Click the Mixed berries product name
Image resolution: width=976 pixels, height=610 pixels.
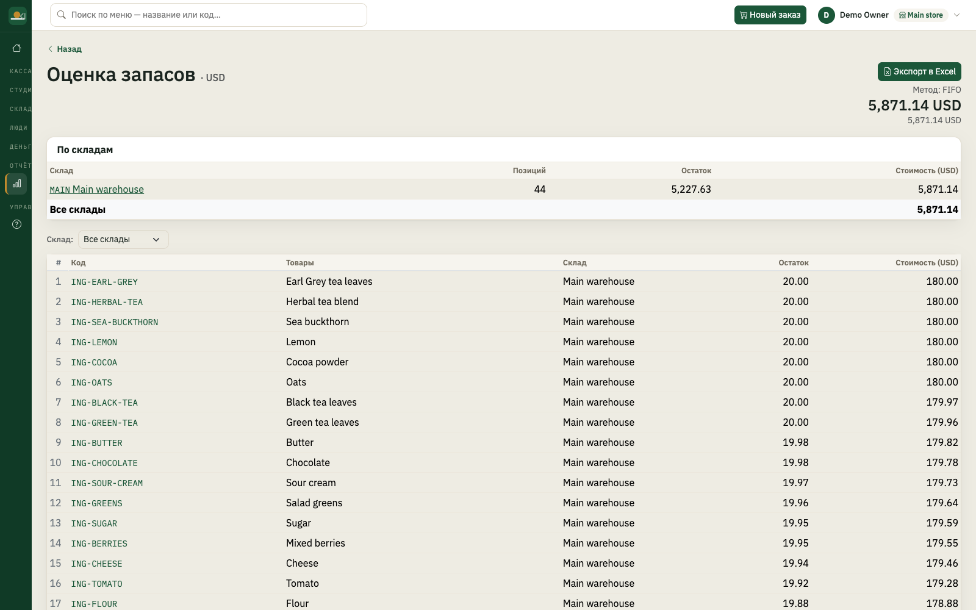tap(315, 543)
